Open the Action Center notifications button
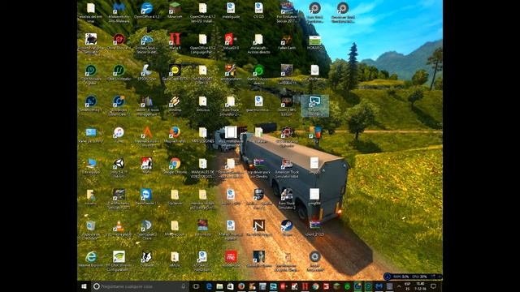This screenshot has height=292, width=520. 433,286
